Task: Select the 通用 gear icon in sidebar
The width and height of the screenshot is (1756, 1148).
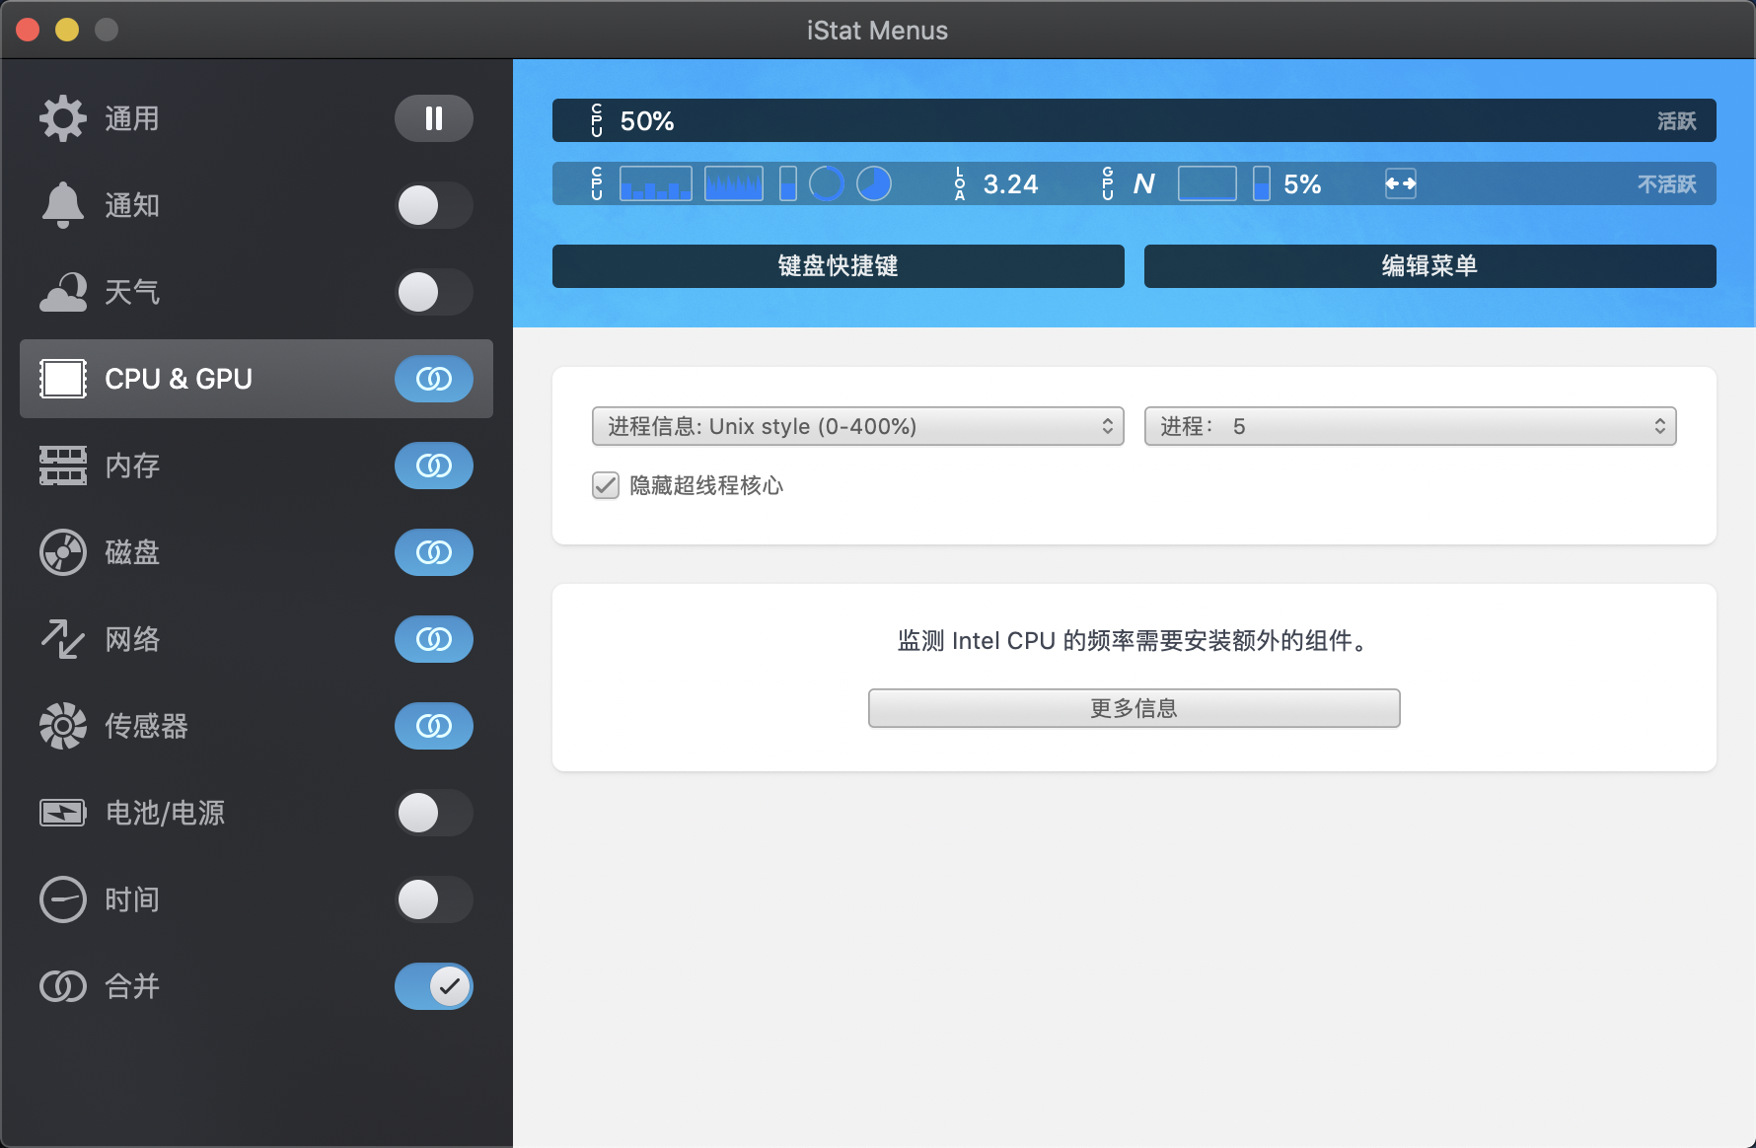Action: [62, 118]
